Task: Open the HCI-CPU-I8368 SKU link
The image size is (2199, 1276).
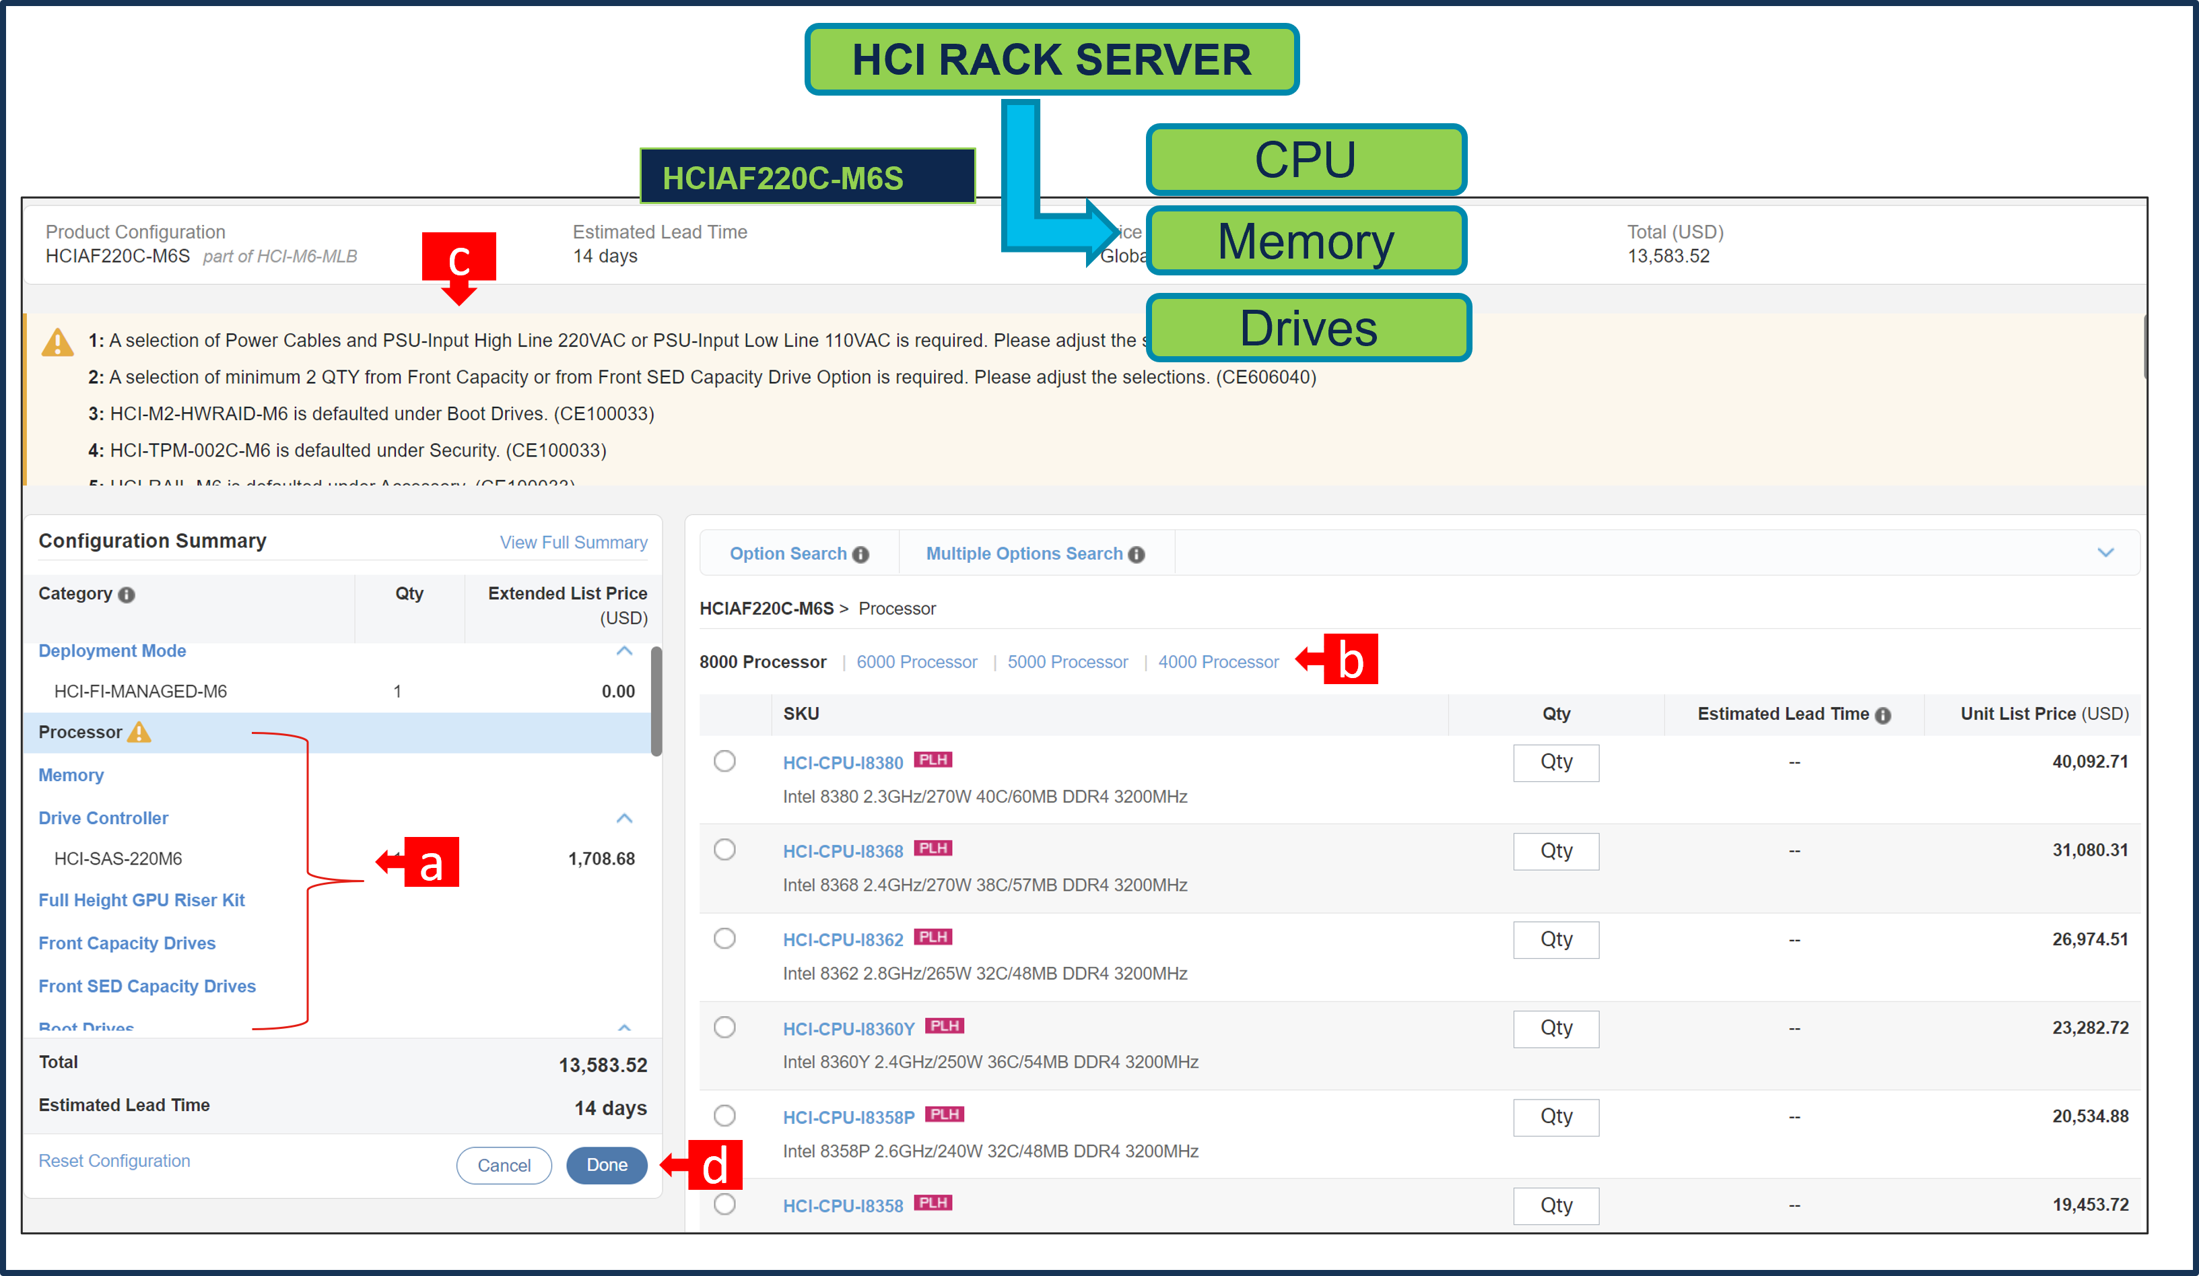Action: click(x=843, y=851)
